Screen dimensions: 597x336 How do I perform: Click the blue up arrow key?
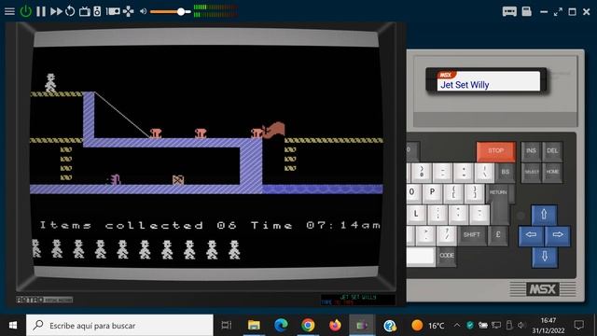[544, 215]
